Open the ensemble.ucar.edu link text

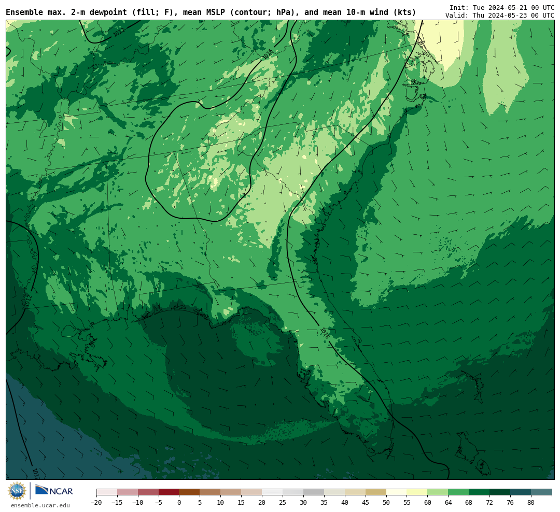[40, 505]
